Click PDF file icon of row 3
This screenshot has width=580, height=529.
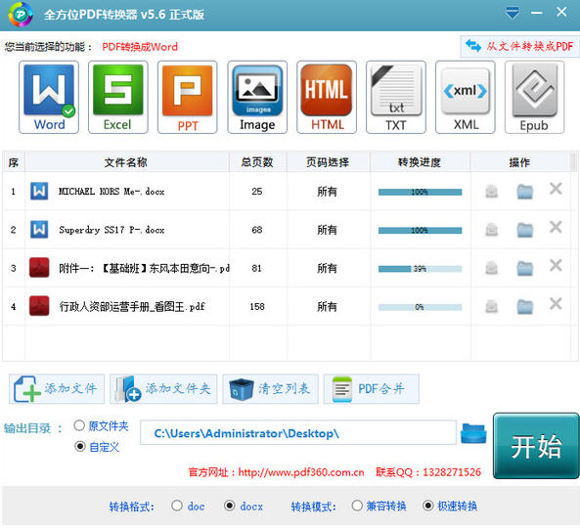(x=39, y=268)
